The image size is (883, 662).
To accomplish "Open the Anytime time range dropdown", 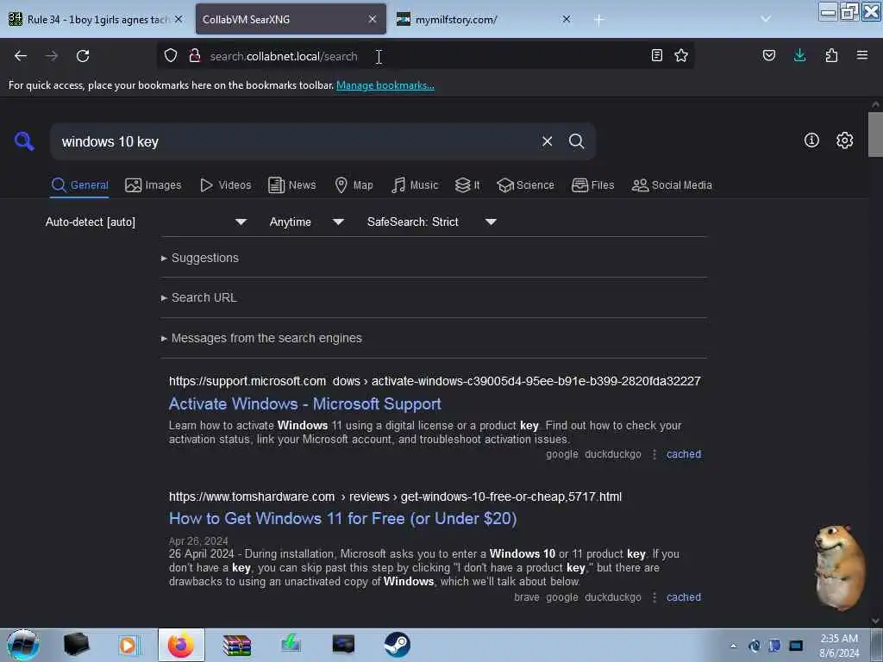I will [306, 222].
